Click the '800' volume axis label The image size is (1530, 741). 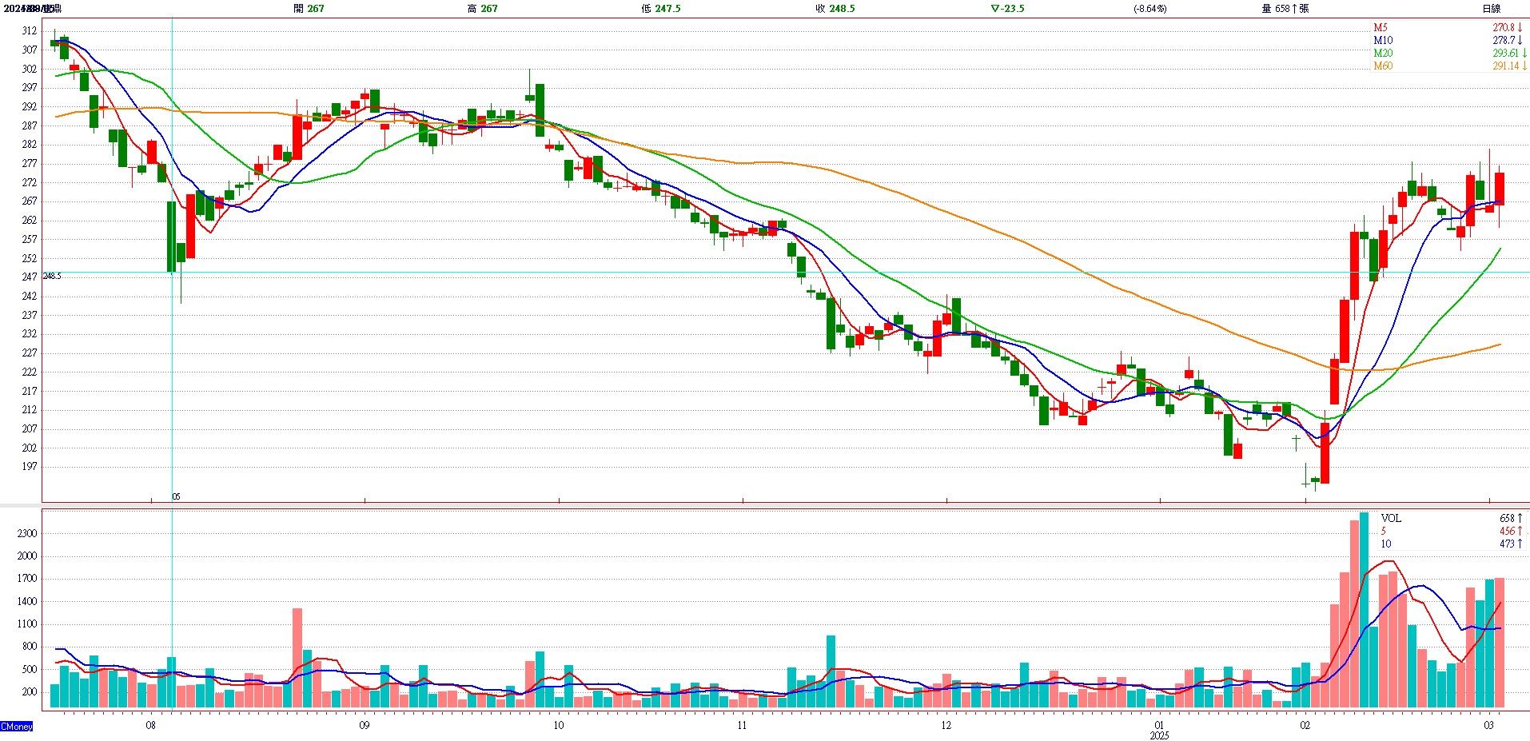(30, 647)
